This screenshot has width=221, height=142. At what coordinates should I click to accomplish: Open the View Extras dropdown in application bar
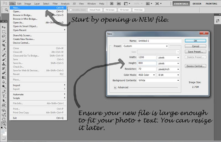127,3
